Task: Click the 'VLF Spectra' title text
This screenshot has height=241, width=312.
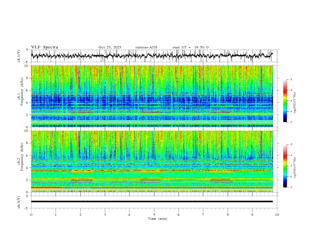Action: tap(45, 47)
